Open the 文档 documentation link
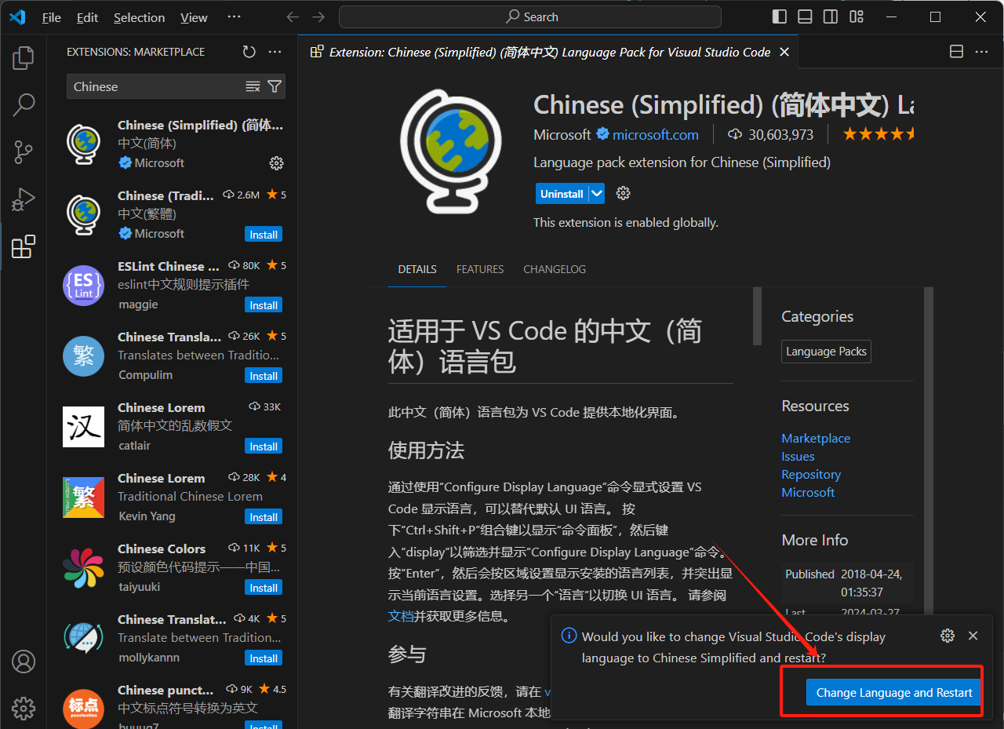Image resolution: width=1004 pixels, height=729 pixels. tap(401, 616)
